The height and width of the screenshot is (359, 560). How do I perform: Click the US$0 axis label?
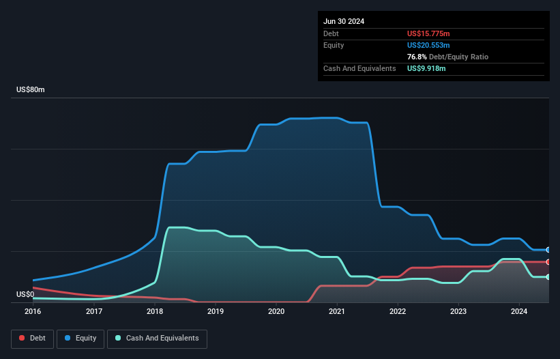[x=25, y=294]
